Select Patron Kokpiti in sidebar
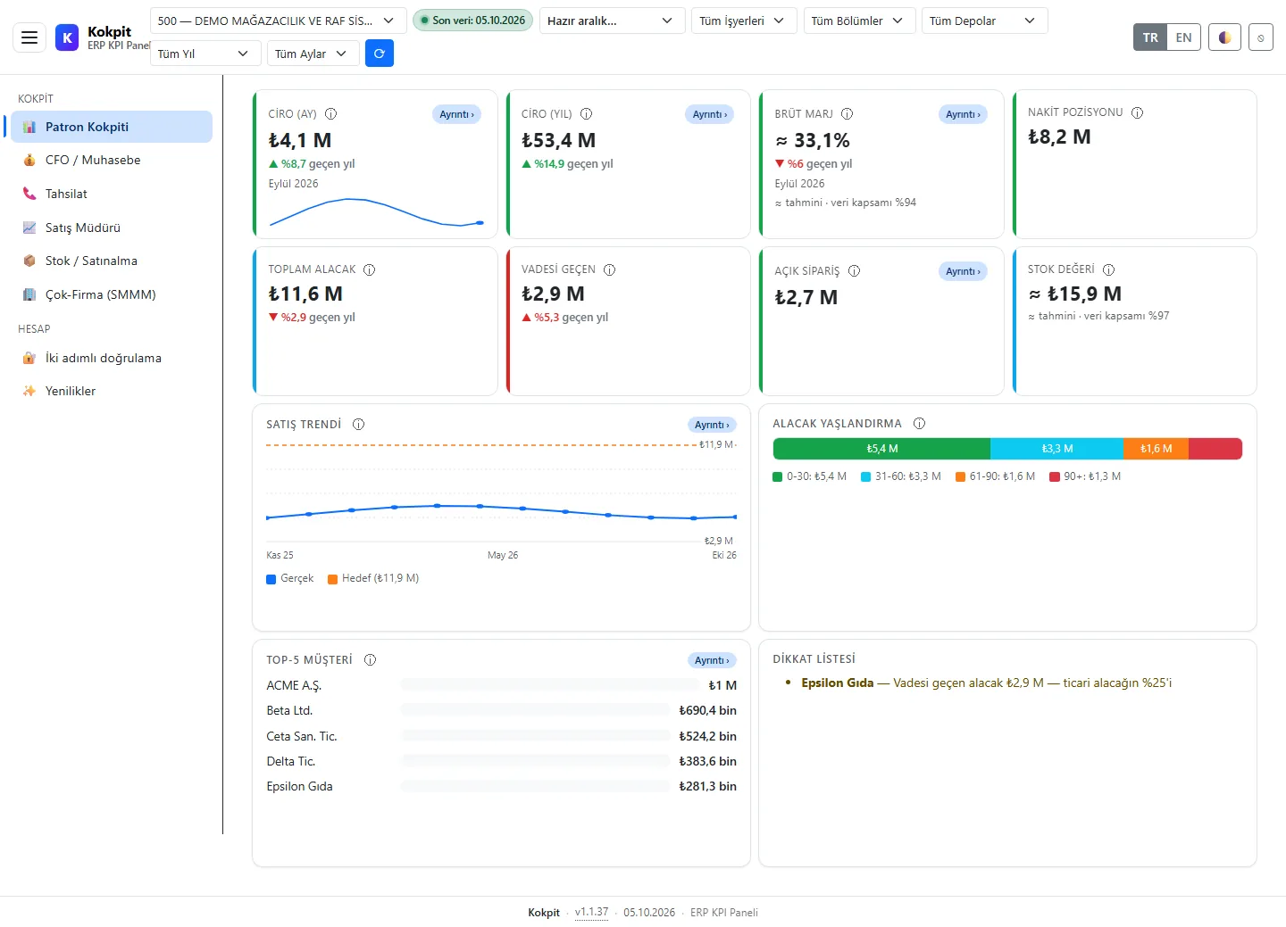Image resolution: width=1286 pixels, height=927 pixels. click(112, 127)
